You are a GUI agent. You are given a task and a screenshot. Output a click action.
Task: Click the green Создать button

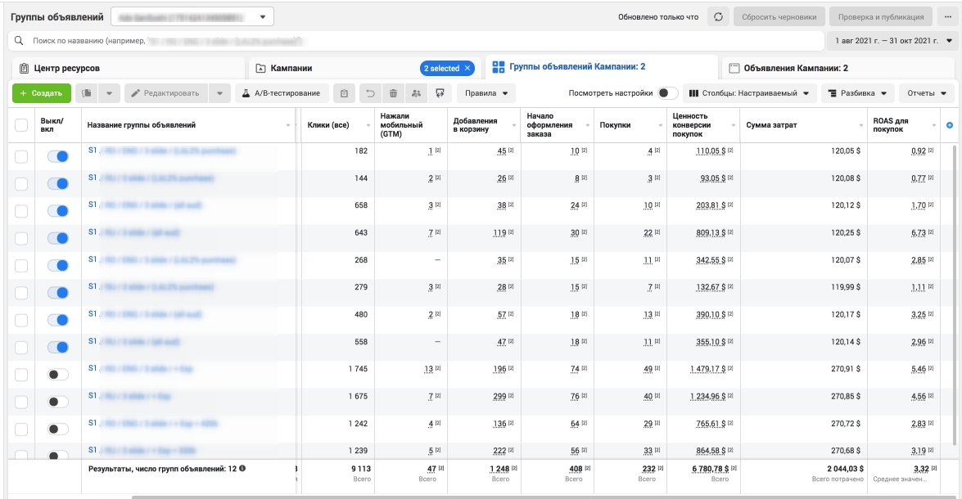[42, 93]
